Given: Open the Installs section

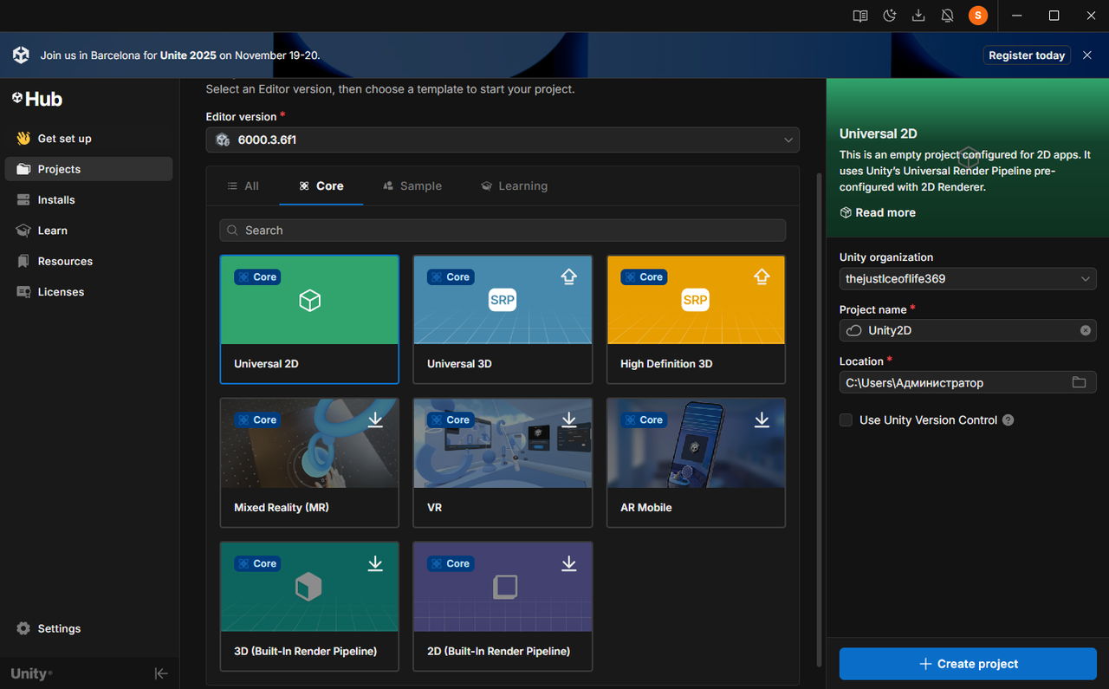Looking at the screenshot, I should pyautogui.click(x=89, y=200).
